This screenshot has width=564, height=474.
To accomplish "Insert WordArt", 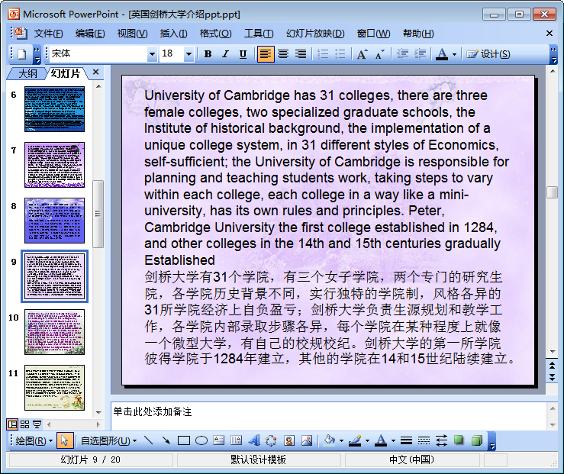I will pyautogui.click(x=254, y=440).
